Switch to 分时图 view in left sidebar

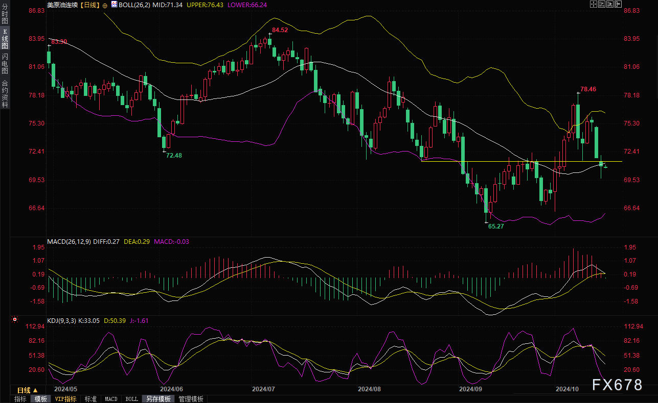(x=5, y=14)
